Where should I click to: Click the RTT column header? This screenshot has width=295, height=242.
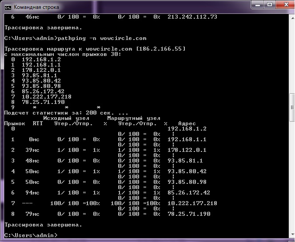[37, 123]
